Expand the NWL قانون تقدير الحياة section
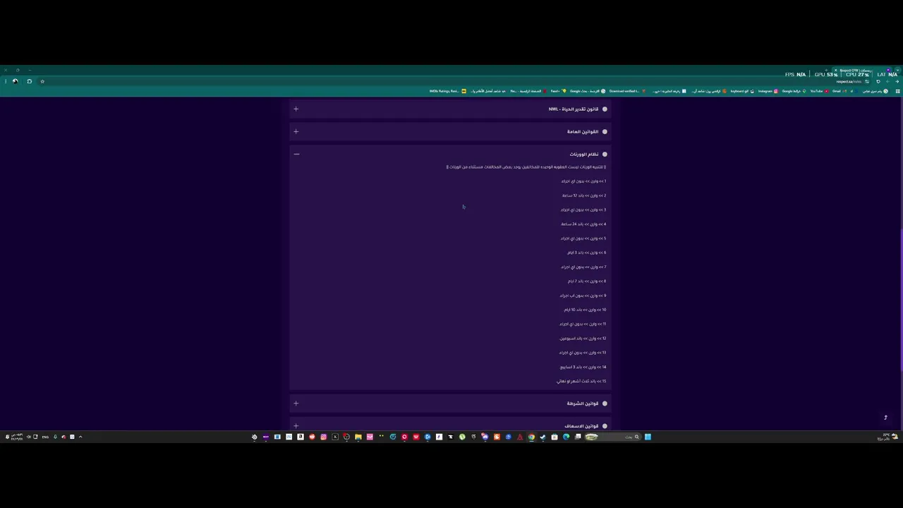 [296, 109]
